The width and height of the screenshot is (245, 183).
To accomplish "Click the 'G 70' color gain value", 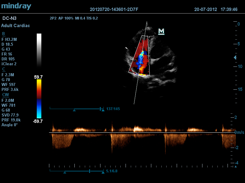I will coord(6,80).
